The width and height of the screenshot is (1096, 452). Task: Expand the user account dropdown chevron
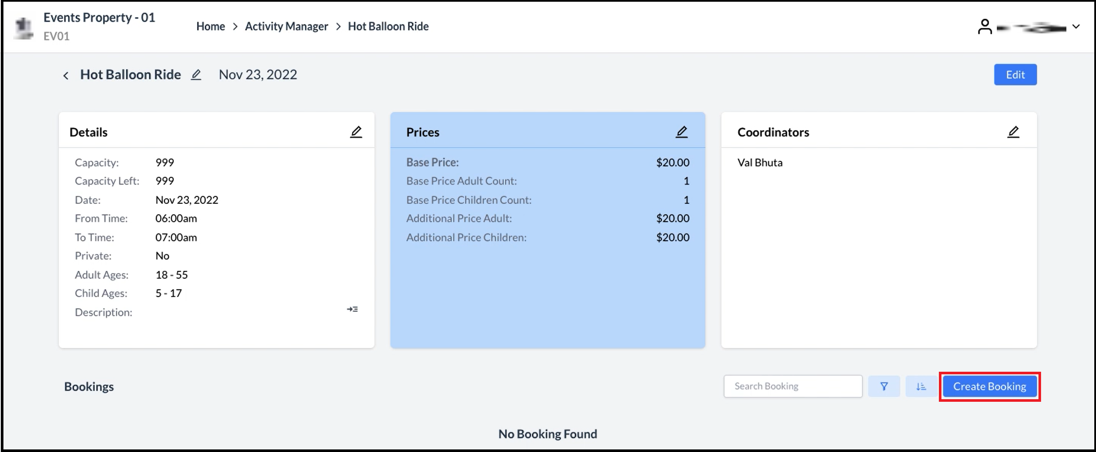coord(1076,27)
